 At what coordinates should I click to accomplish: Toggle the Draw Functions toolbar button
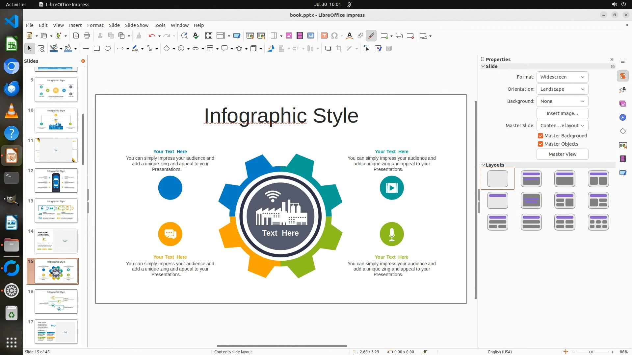tap(371, 36)
